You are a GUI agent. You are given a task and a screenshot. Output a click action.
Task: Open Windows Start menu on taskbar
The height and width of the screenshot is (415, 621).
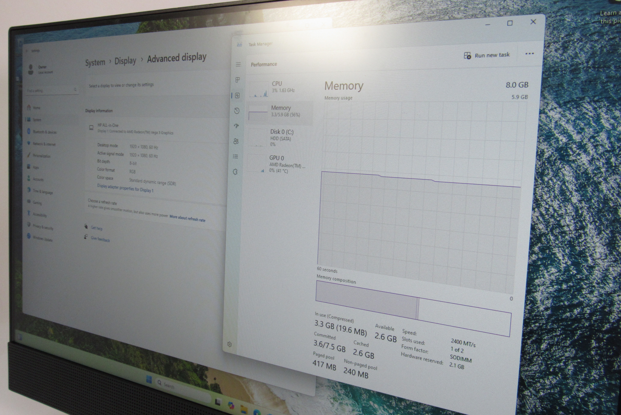[x=149, y=380]
